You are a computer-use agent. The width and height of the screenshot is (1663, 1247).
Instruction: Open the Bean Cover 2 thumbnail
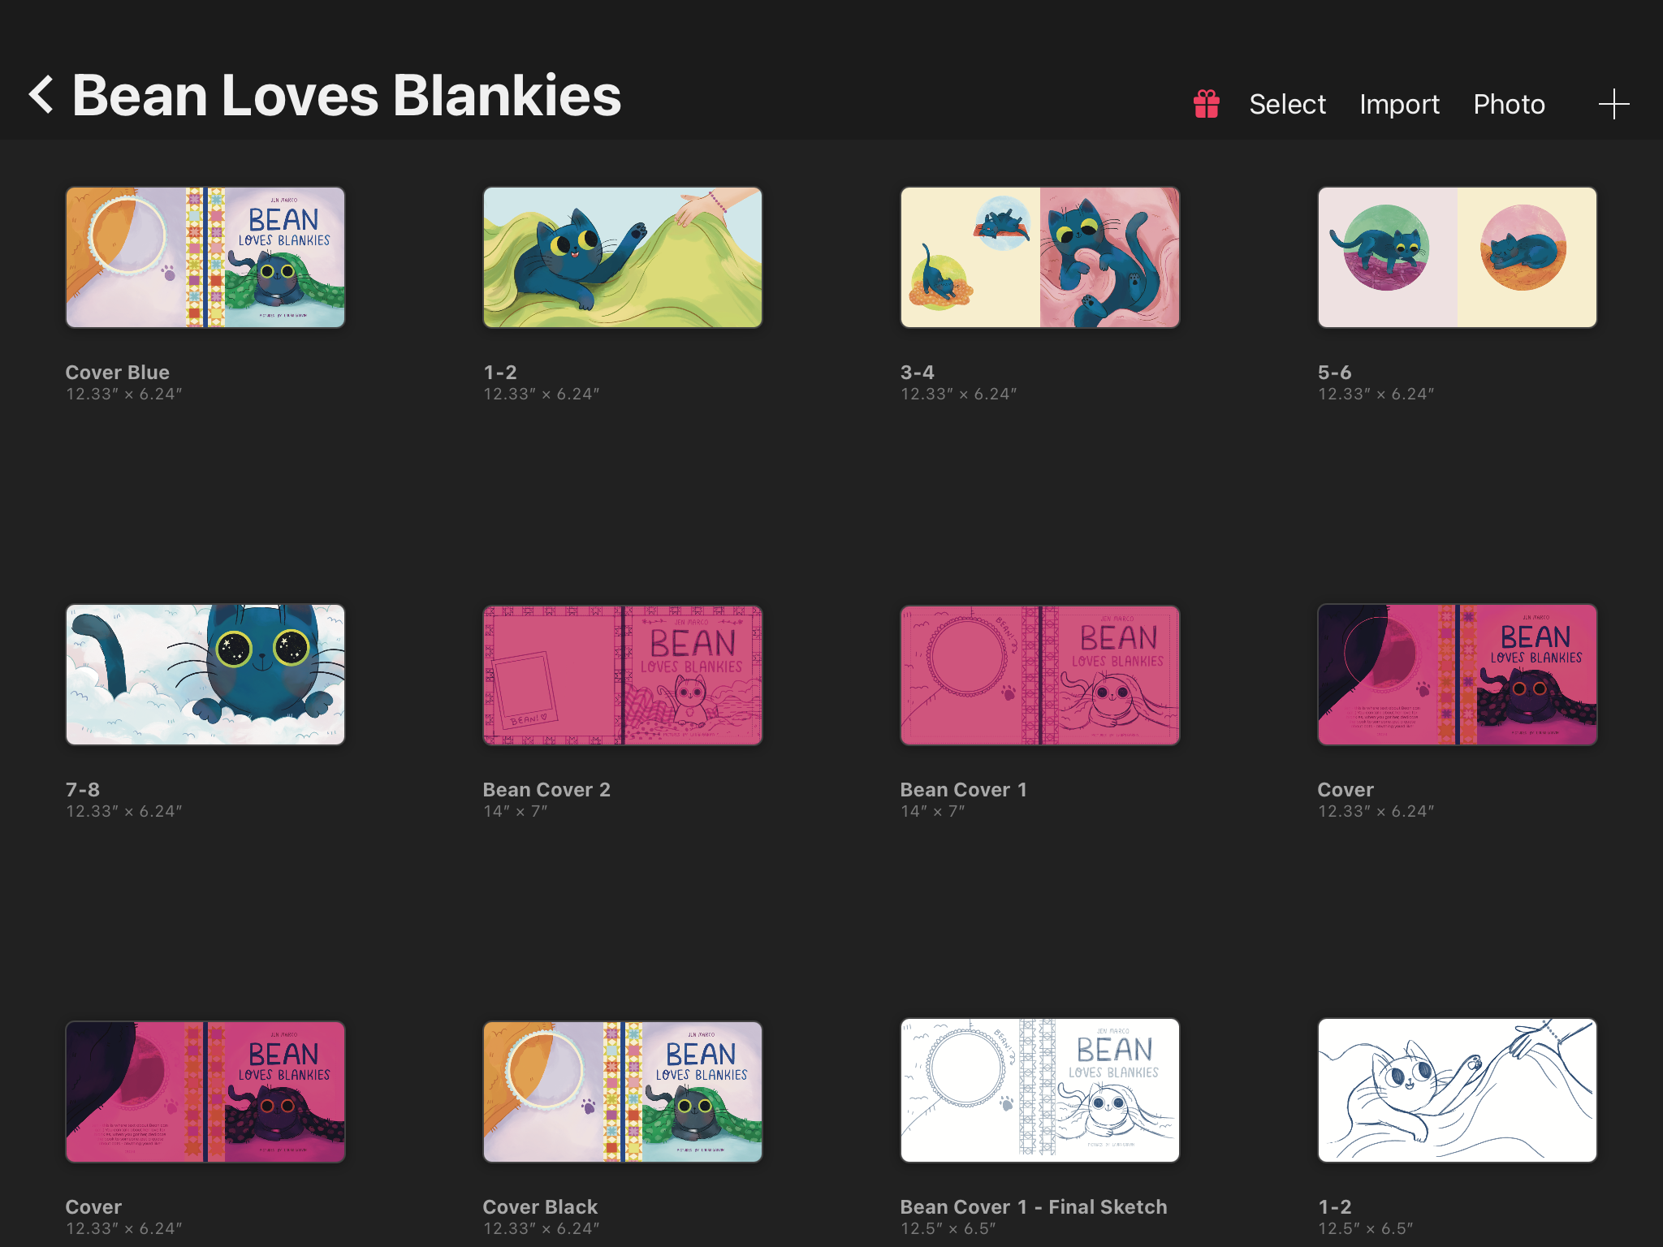(x=623, y=675)
